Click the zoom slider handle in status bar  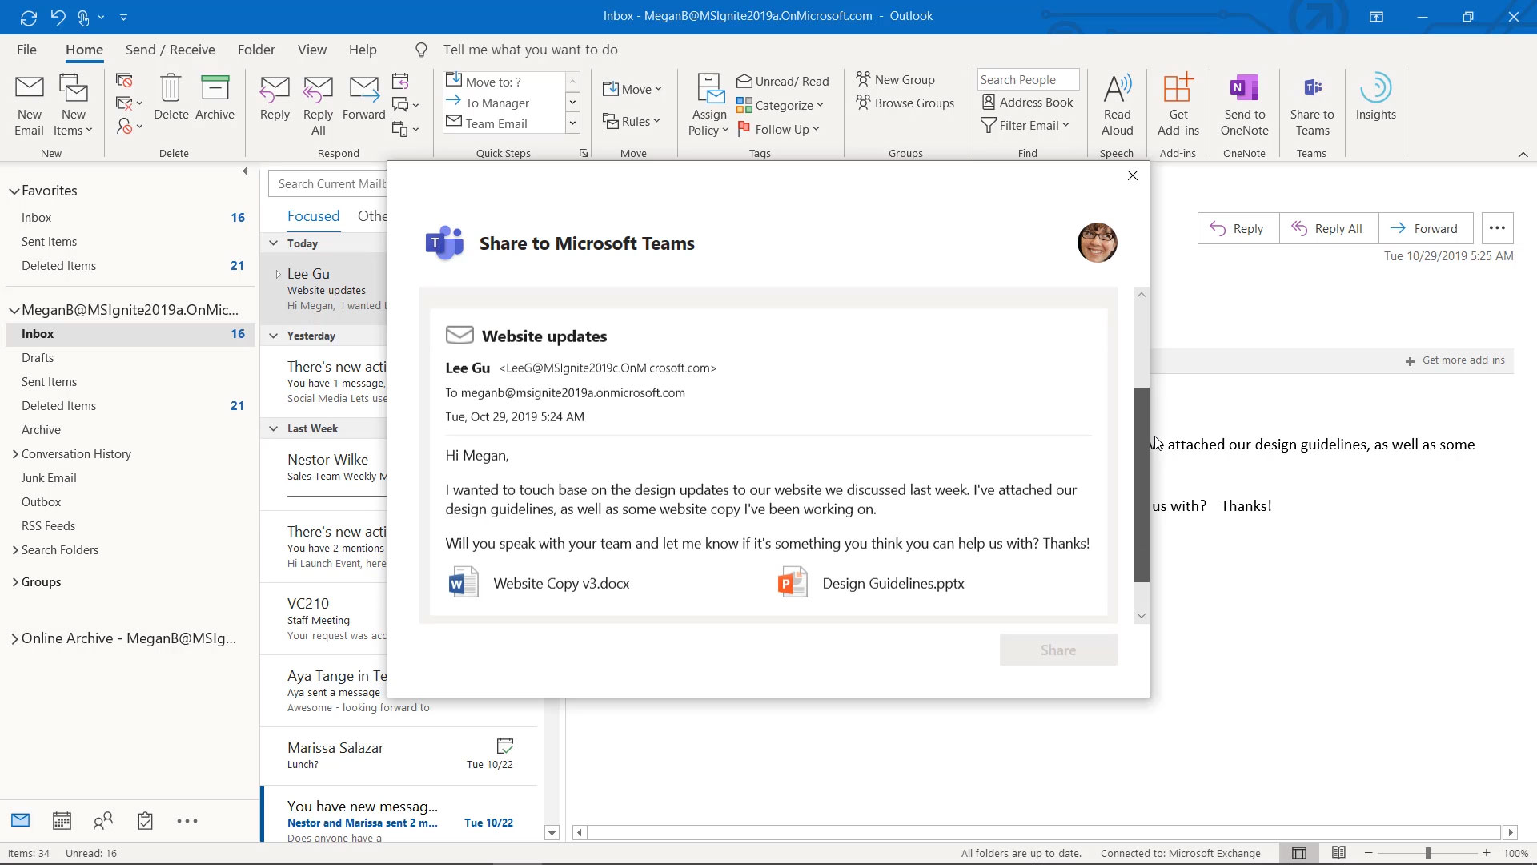point(1427,854)
